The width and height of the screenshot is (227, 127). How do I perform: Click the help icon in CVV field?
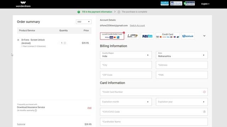(x=204, y=112)
